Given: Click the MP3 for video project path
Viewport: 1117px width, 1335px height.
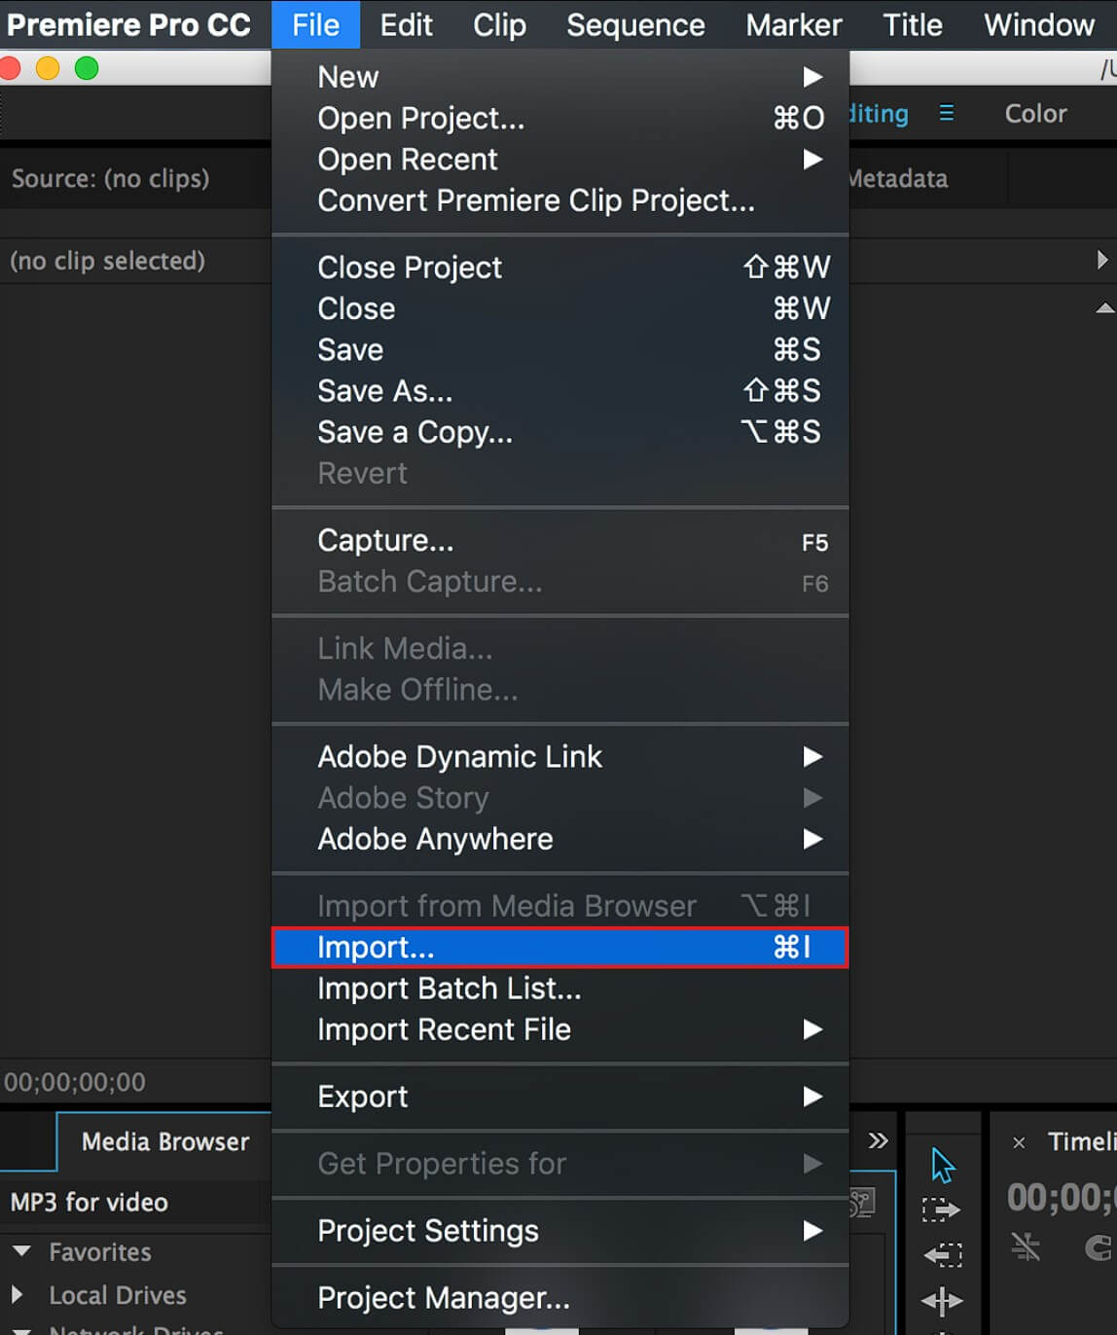Looking at the screenshot, I should [90, 1203].
